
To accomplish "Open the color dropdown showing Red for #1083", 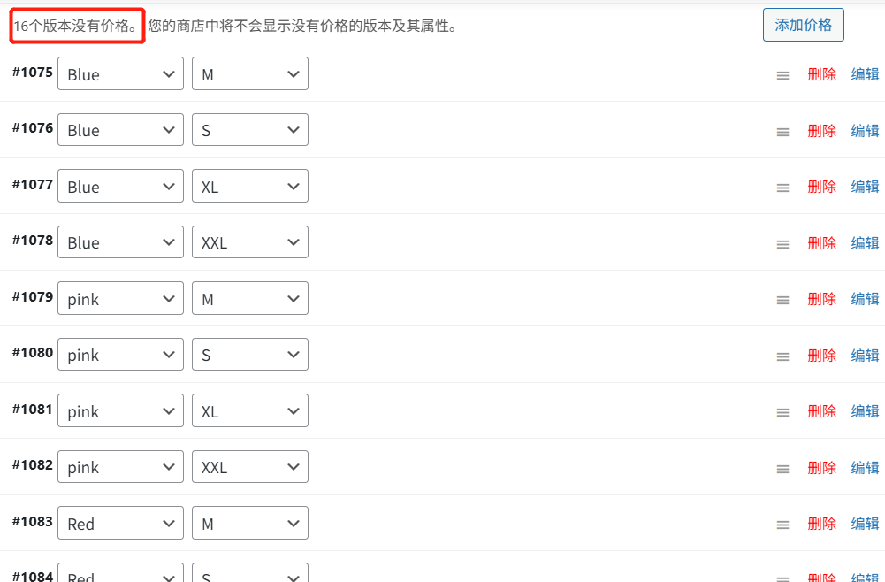I will coord(120,523).
